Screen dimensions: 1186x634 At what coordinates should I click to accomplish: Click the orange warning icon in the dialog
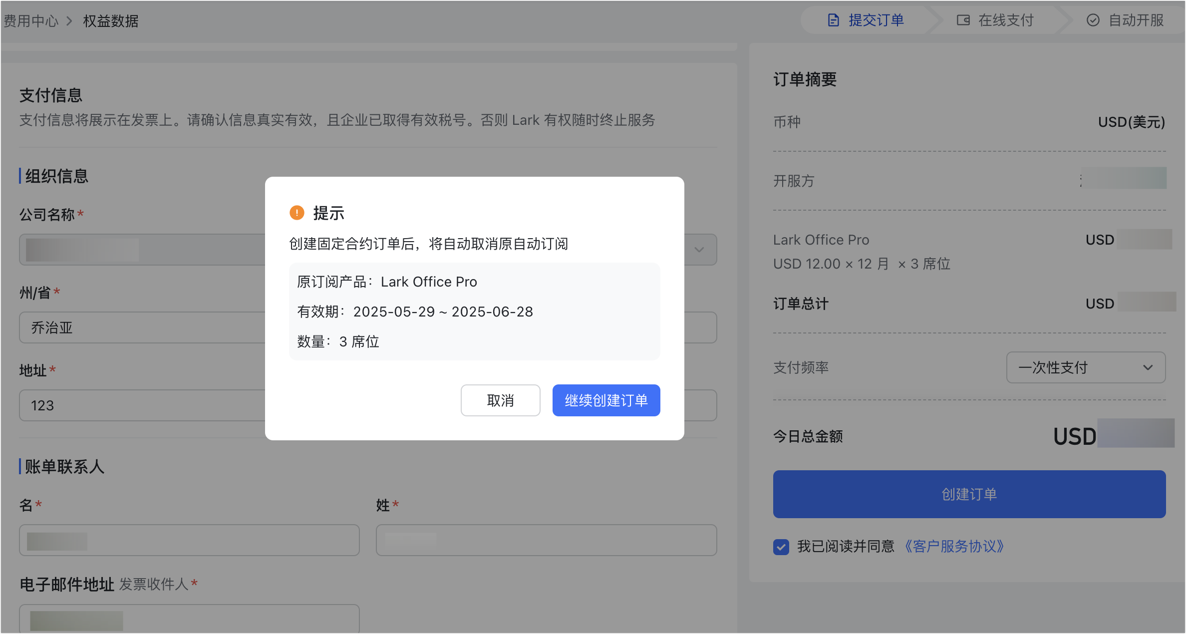pyautogui.click(x=297, y=213)
